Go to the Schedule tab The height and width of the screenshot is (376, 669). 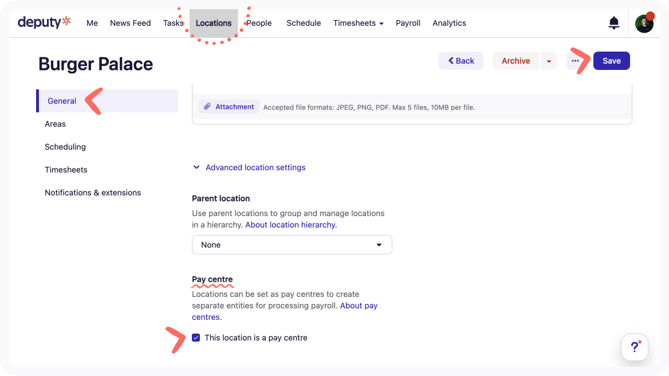(x=304, y=23)
